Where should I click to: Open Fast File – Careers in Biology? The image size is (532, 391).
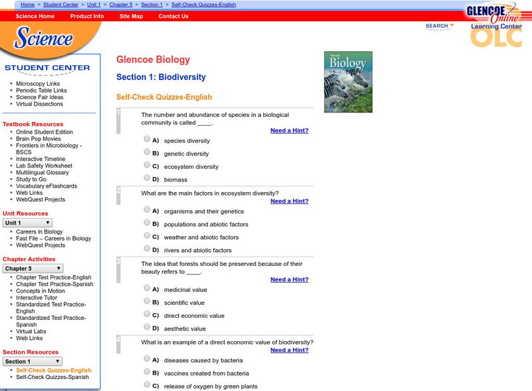(54, 238)
